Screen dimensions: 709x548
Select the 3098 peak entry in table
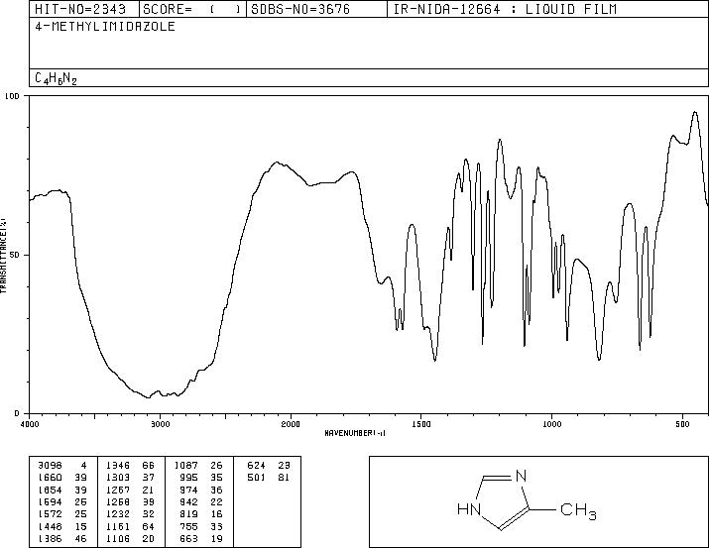[x=62, y=466]
